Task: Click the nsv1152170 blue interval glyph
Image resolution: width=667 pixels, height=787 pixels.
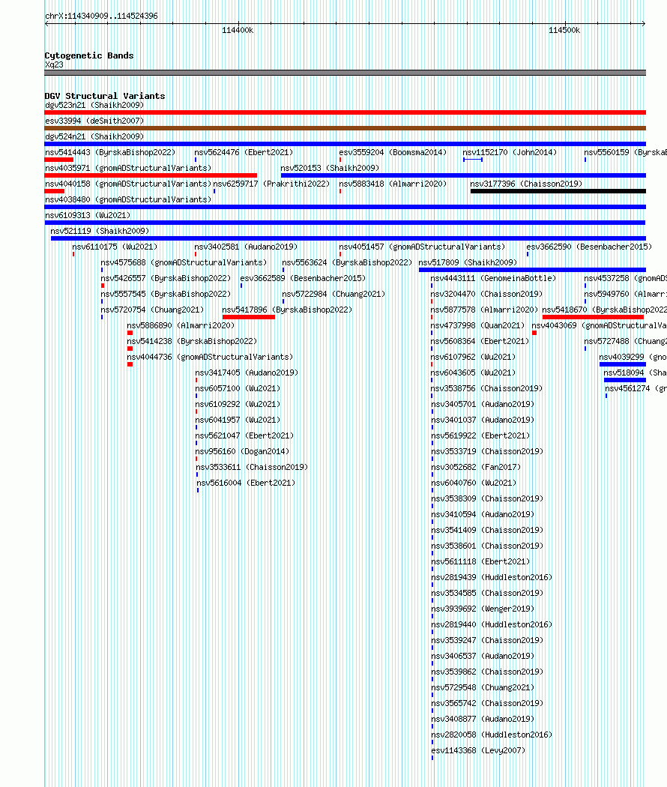Action: tap(473, 160)
